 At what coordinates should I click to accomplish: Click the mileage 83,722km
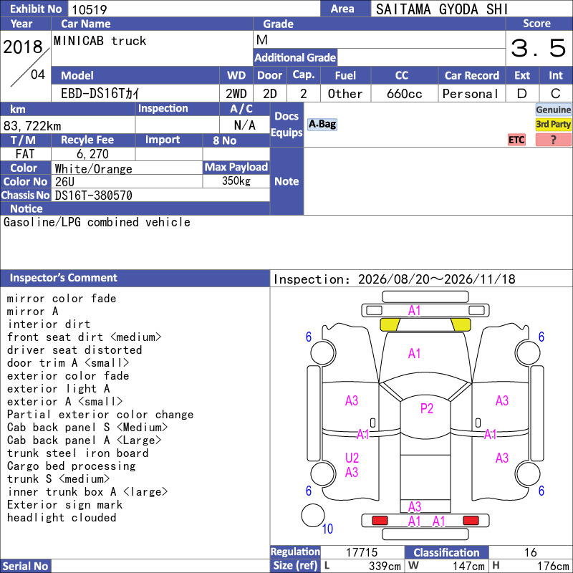[x=32, y=126]
